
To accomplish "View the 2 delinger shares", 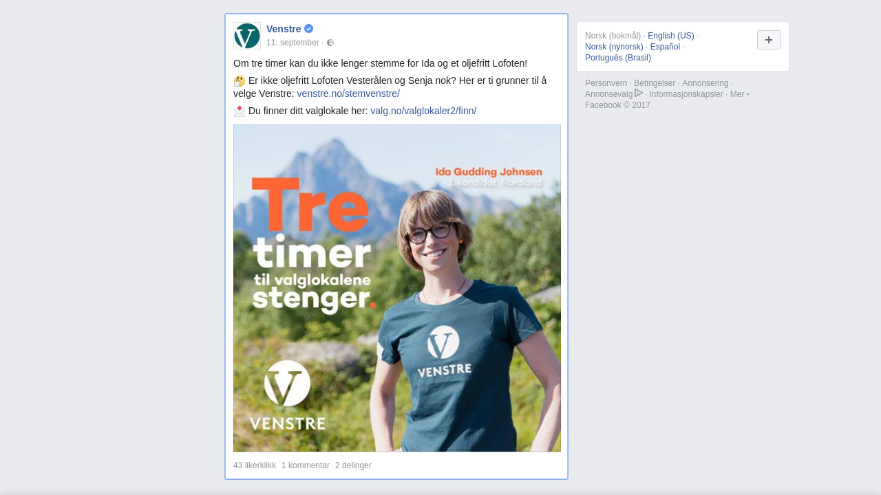I will tap(353, 465).
